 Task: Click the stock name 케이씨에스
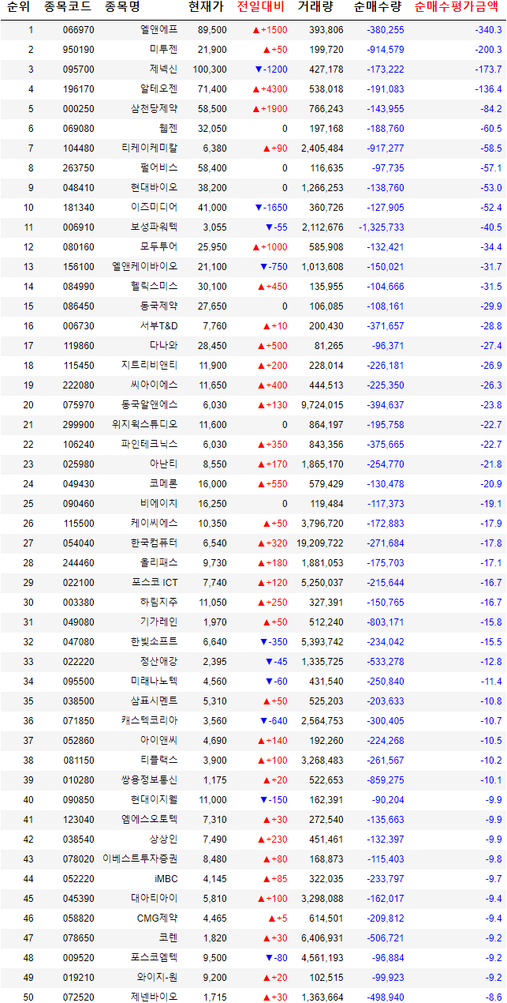tap(154, 524)
